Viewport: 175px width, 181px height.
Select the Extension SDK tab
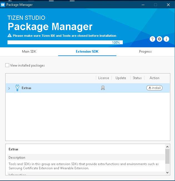pyautogui.click(x=87, y=52)
